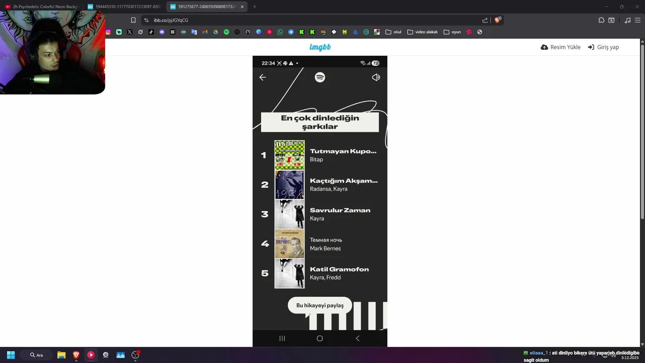
Task: Click the Tutmayan Kupo album cover
Action: [289, 155]
